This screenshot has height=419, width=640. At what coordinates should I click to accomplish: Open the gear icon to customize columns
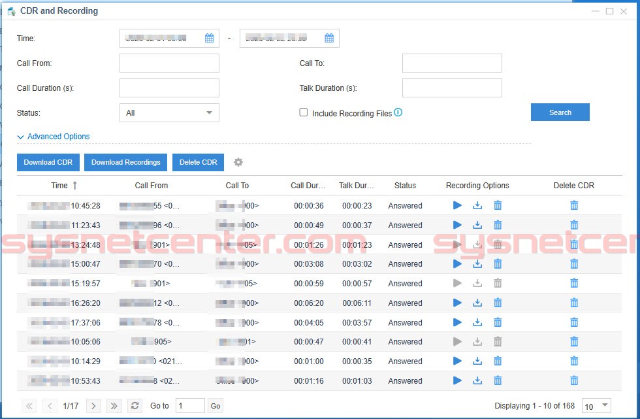[x=238, y=162]
